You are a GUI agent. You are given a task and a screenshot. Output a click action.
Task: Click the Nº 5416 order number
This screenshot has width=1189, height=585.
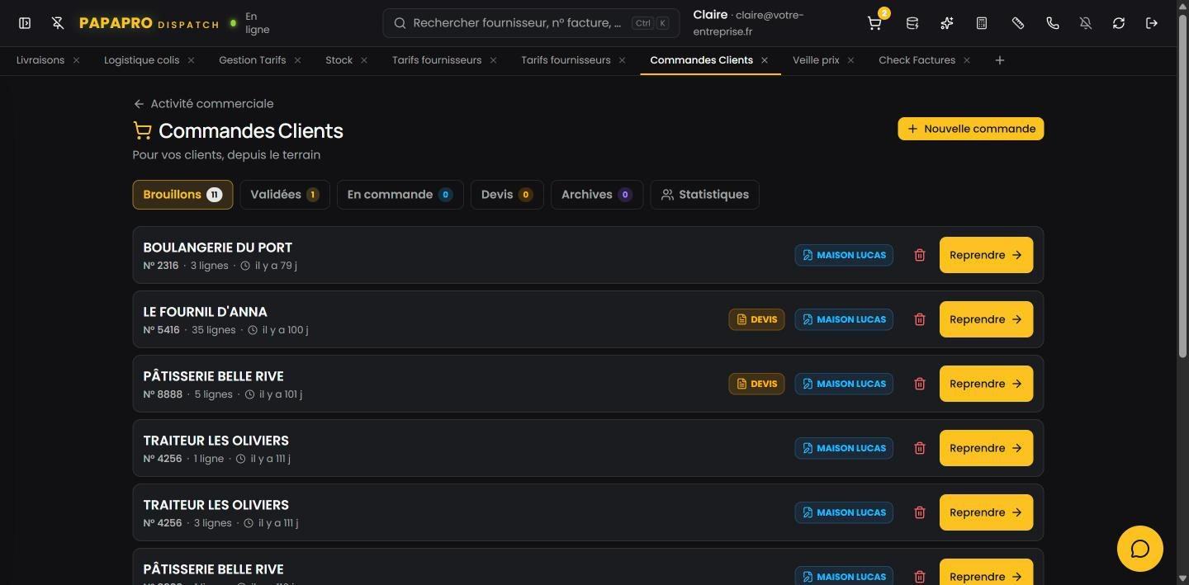pyautogui.click(x=161, y=330)
